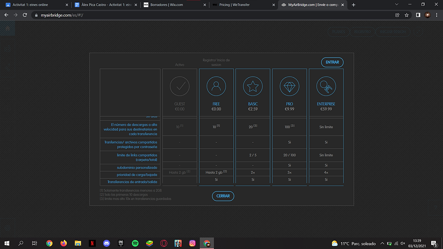The height and width of the screenshot is (249, 443).
Task: Click 'subdominio personalizado' row label
Action: pos(137,167)
